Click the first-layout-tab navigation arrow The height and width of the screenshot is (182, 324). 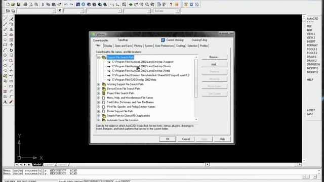(17, 164)
